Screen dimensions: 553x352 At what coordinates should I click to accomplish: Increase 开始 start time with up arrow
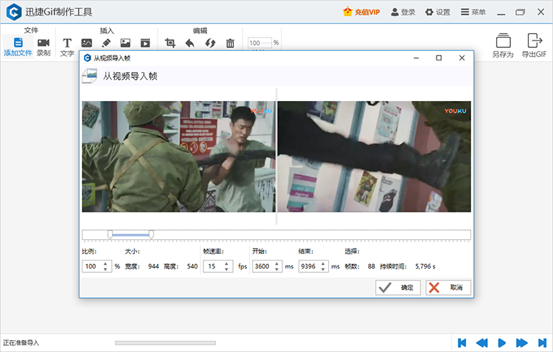276,263
